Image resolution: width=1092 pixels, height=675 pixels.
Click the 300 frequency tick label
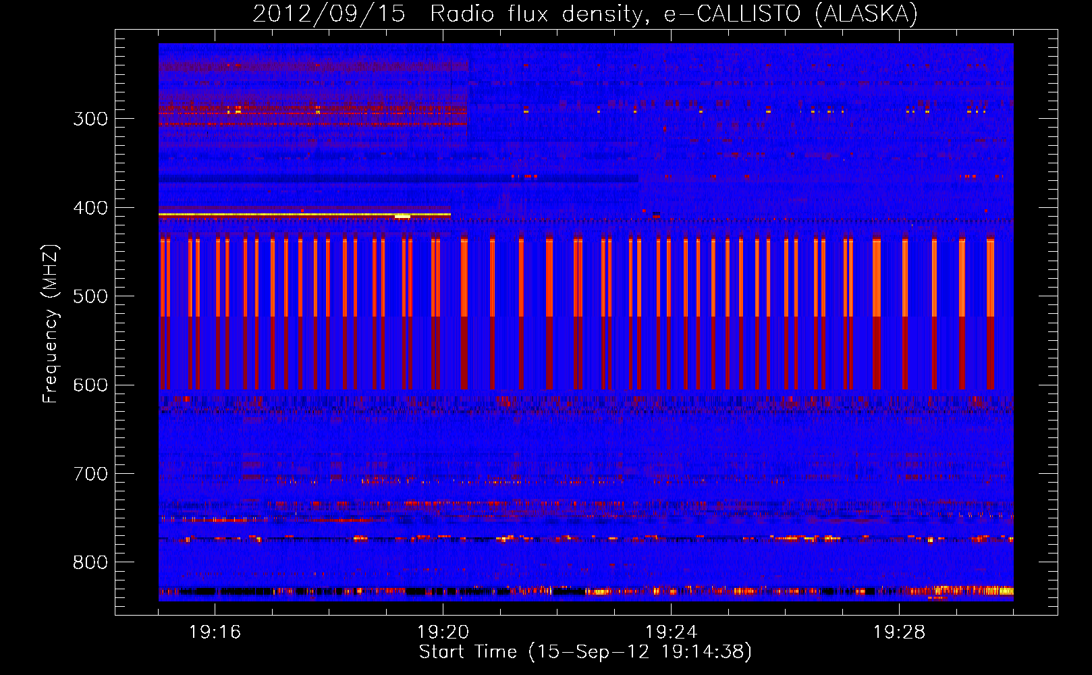[90, 119]
